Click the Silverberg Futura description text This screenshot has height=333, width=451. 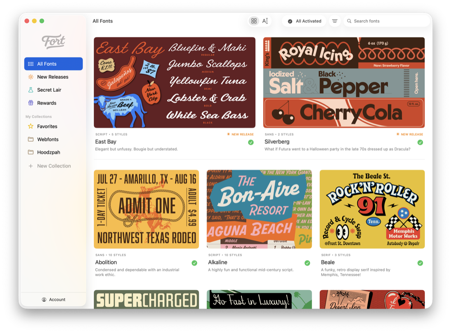pyautogui.click(x=337, y=149)
